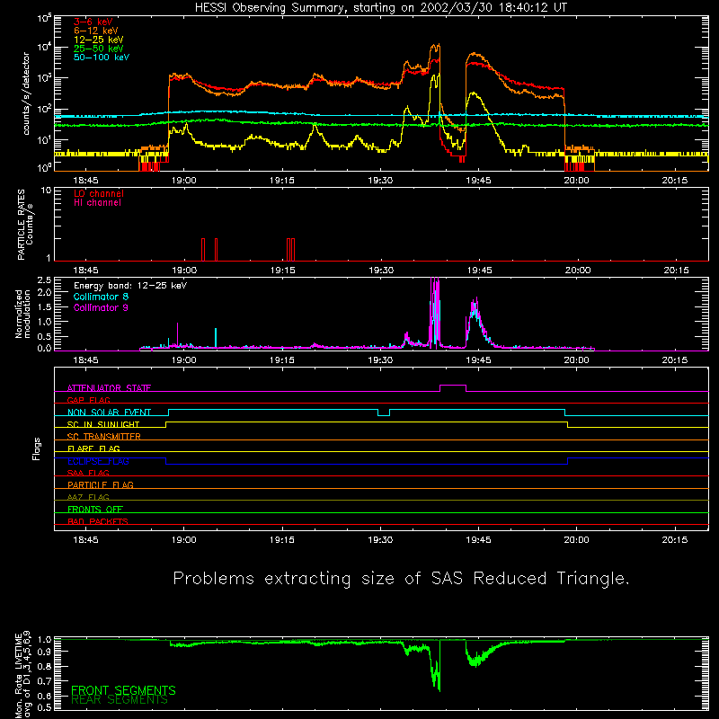719x719 pixels.
Task: Select the LO channel legend label
Action: point(99,193)
